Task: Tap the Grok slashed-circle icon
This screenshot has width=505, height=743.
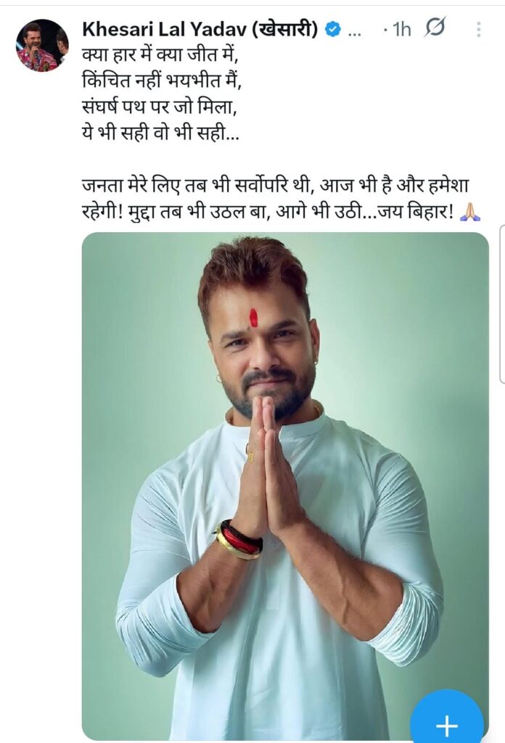Action: point(435,28)
